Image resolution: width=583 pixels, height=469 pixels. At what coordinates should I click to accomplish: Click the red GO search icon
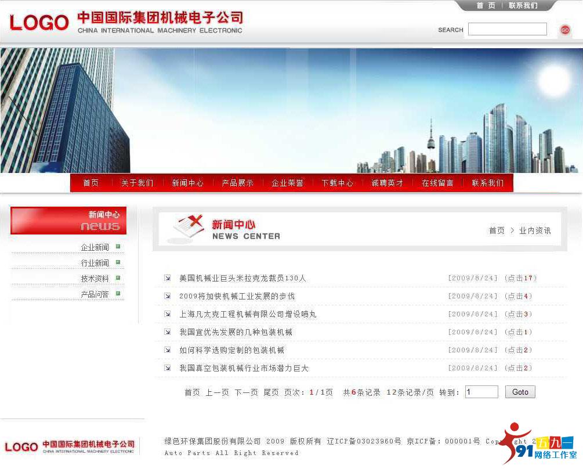(x=564, y=30)
